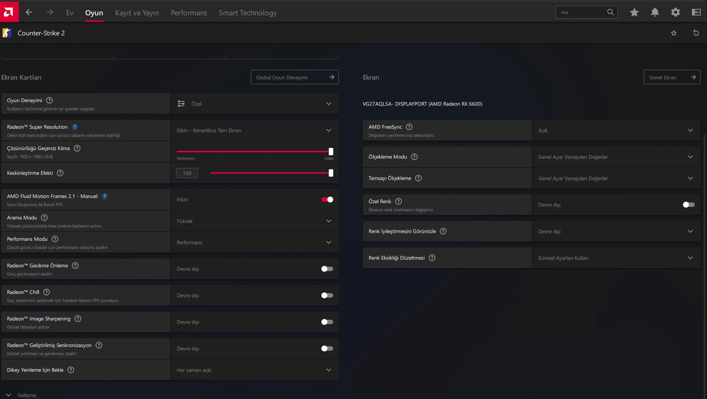The width and height of the screenshot is (707, 399).
Task: Click help icon next to Radeon Chill
Action: coord(46,292)
